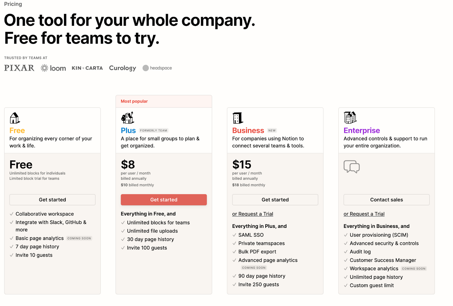Screen dimensions: 453x306
Task: Click the Enterprise plan buildings icon
Action: point(350,117)
